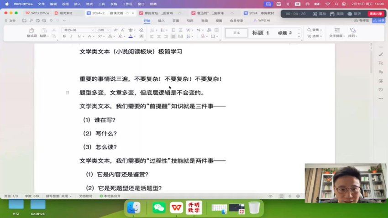The height and width of the screenshot is (218, 388).
Task: Click the Chat (聊天) button in sharing bar
Action: tap(354, 14)
